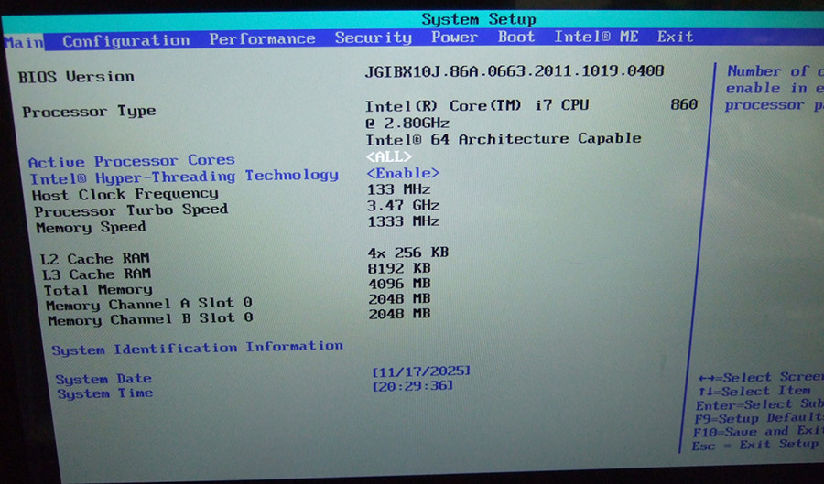Click Intel 64 Architecture Capable text

tap(504, 139)
